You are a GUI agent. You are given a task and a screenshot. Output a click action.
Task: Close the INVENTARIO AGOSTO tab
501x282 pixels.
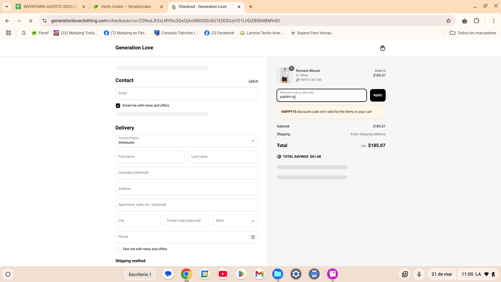[84, 7]
